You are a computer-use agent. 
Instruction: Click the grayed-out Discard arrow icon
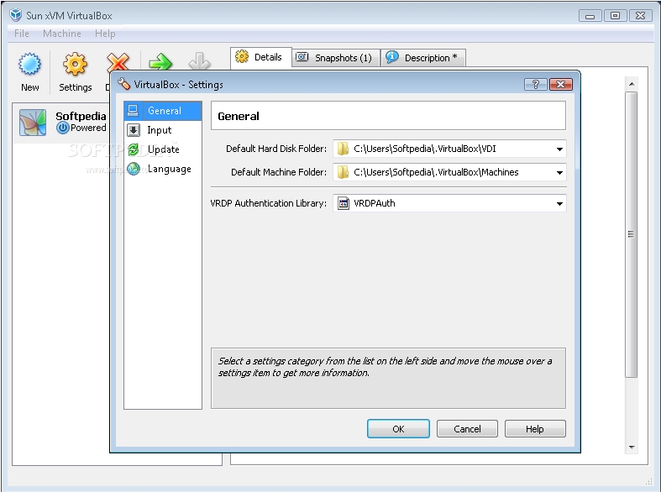point(199,61)
